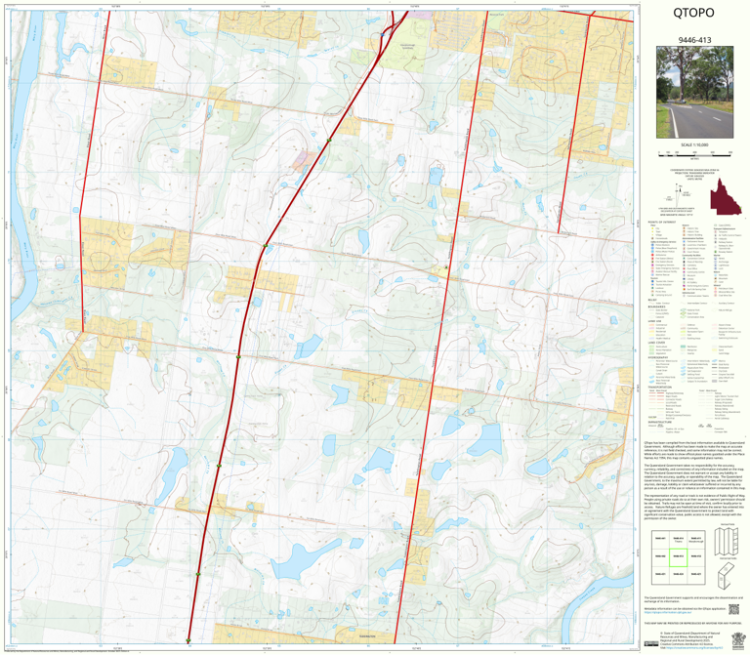Click the Creative Commons BY licence badge
750x655 pixels.
pos(651,644)
